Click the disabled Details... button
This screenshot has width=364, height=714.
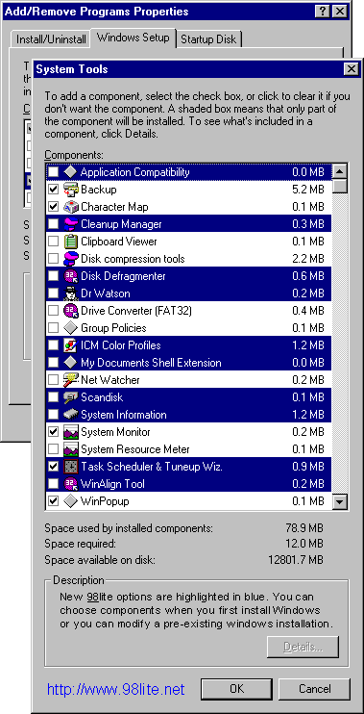coord(303,647)
